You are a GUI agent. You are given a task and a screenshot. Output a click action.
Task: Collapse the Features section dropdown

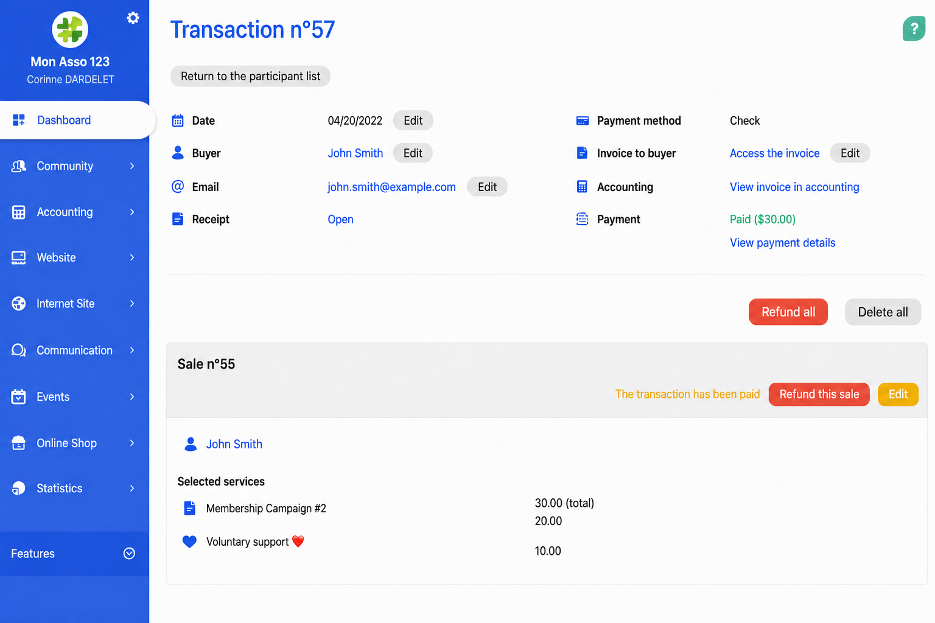tap(129, 553)
